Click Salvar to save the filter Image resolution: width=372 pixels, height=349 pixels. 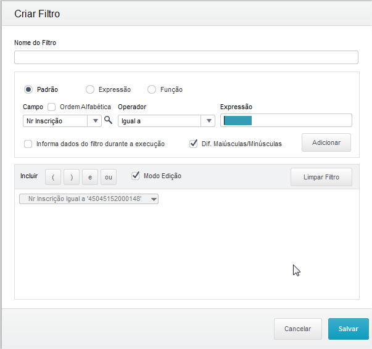click(348, 329)
